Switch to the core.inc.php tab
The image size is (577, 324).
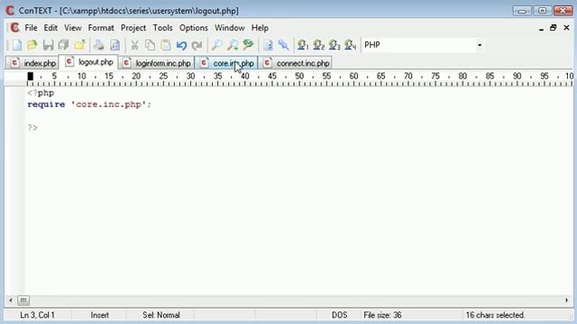[226, 63]
